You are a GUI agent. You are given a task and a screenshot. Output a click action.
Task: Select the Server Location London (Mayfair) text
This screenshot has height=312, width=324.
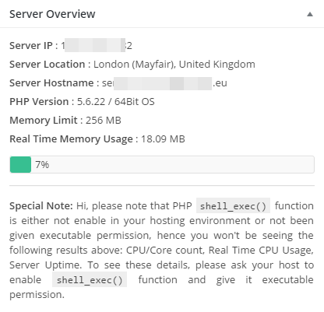[174, 65]
